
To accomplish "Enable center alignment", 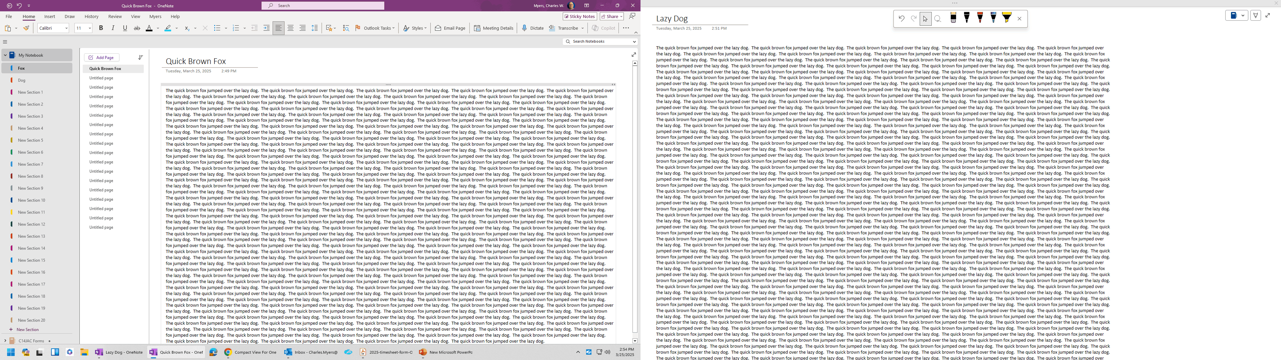I will (290, 28).
